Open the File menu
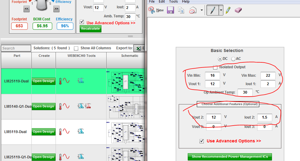300x161 pixels. tap(152, 1)
